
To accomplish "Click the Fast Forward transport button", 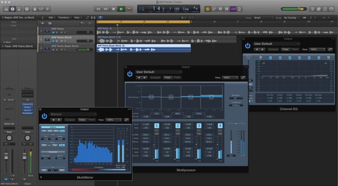I will [x=106, y=9].
